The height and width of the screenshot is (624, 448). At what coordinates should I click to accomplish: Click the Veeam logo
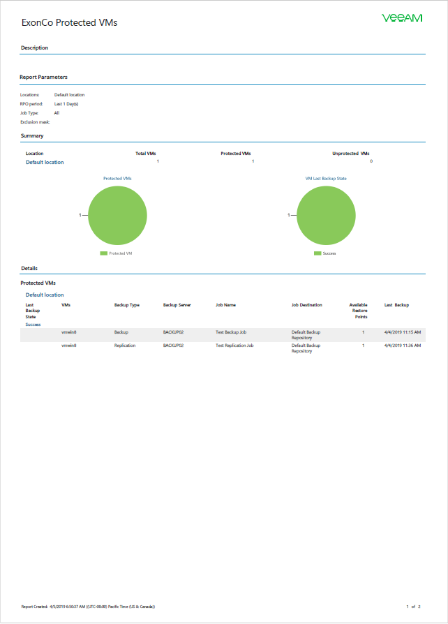pyautogui.click(x=402, y=18)
